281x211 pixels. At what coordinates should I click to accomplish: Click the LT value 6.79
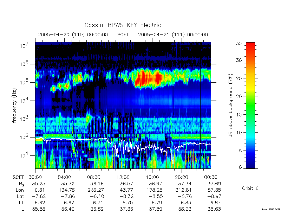coord(157,203)
